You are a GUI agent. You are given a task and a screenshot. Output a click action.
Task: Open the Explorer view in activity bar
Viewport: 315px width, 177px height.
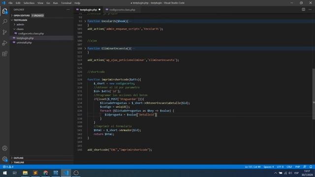[4, 11]
